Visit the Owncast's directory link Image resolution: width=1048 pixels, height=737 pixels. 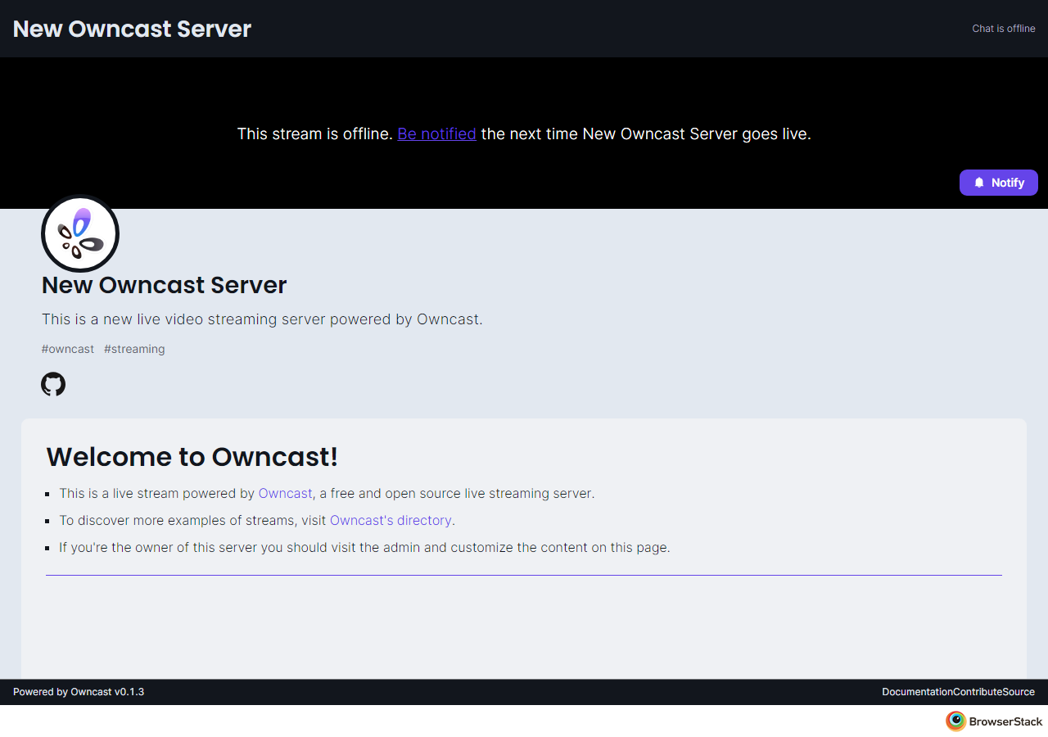(391, 520)
